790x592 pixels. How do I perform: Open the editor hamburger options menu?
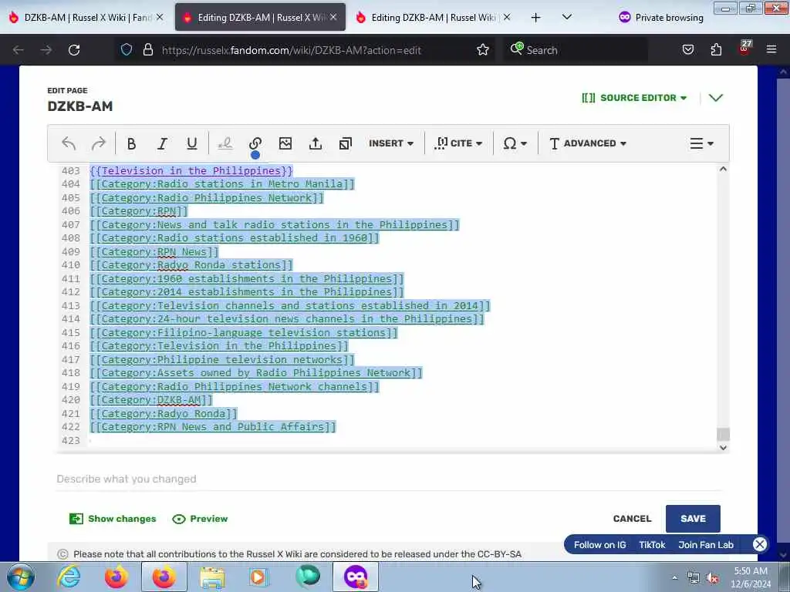701,143
